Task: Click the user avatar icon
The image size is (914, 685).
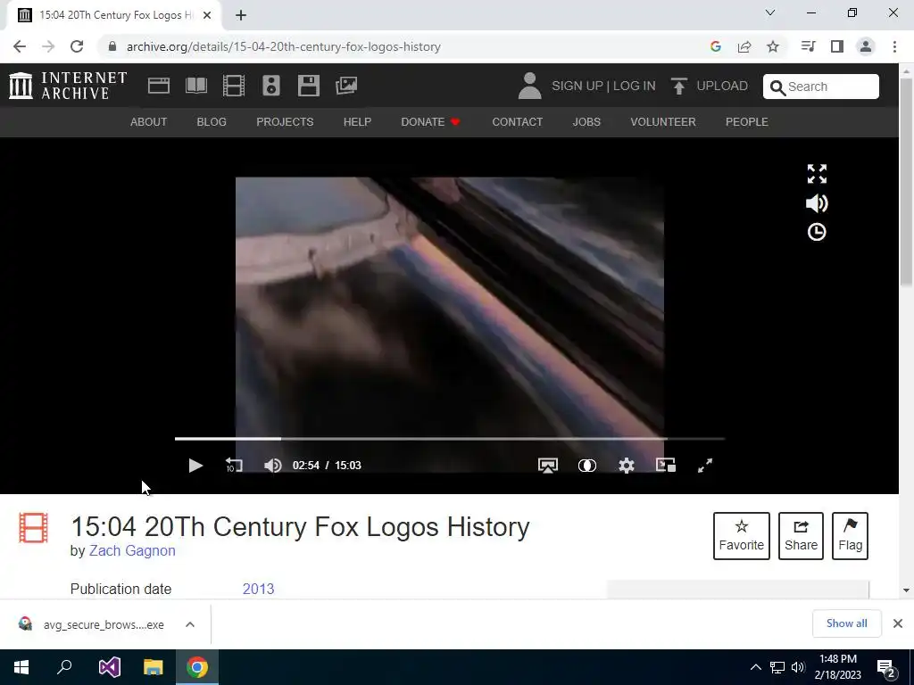Action: pyautogui.click(x=529, y=86)
